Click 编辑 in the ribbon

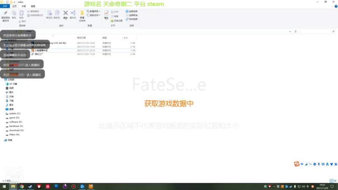115,16
